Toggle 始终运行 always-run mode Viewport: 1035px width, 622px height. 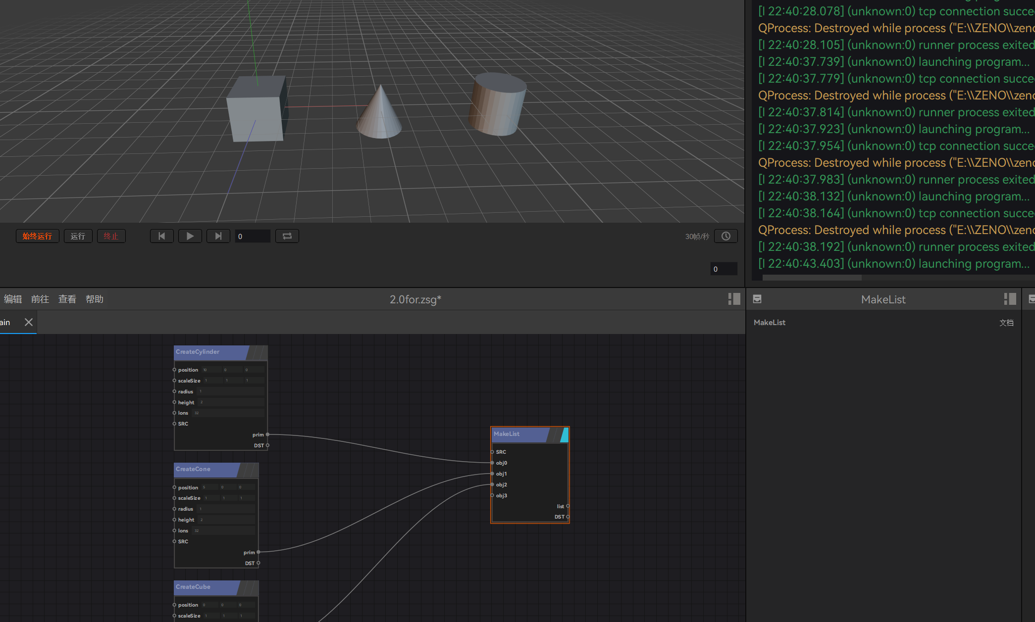click(x=37, y=237)
